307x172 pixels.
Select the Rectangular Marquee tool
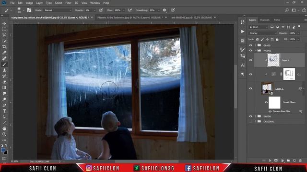(4, 29)
